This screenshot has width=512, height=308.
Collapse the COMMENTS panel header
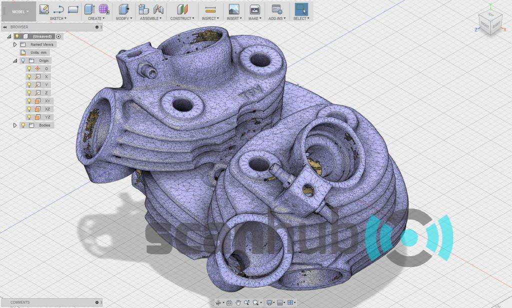pyautogui.click(x=96, y=303)
